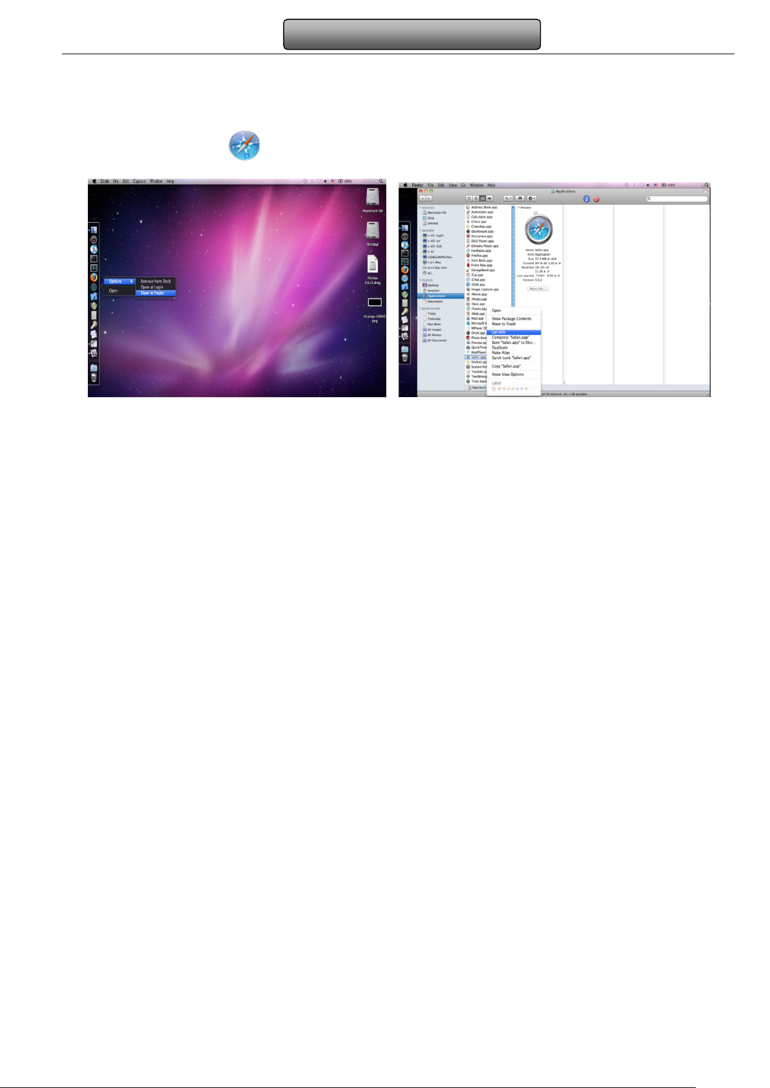Collapse the Preview disclosure triangle
Image resolution: width=770 pixels, height=1088 pixels.
click(x=519, y=207)
